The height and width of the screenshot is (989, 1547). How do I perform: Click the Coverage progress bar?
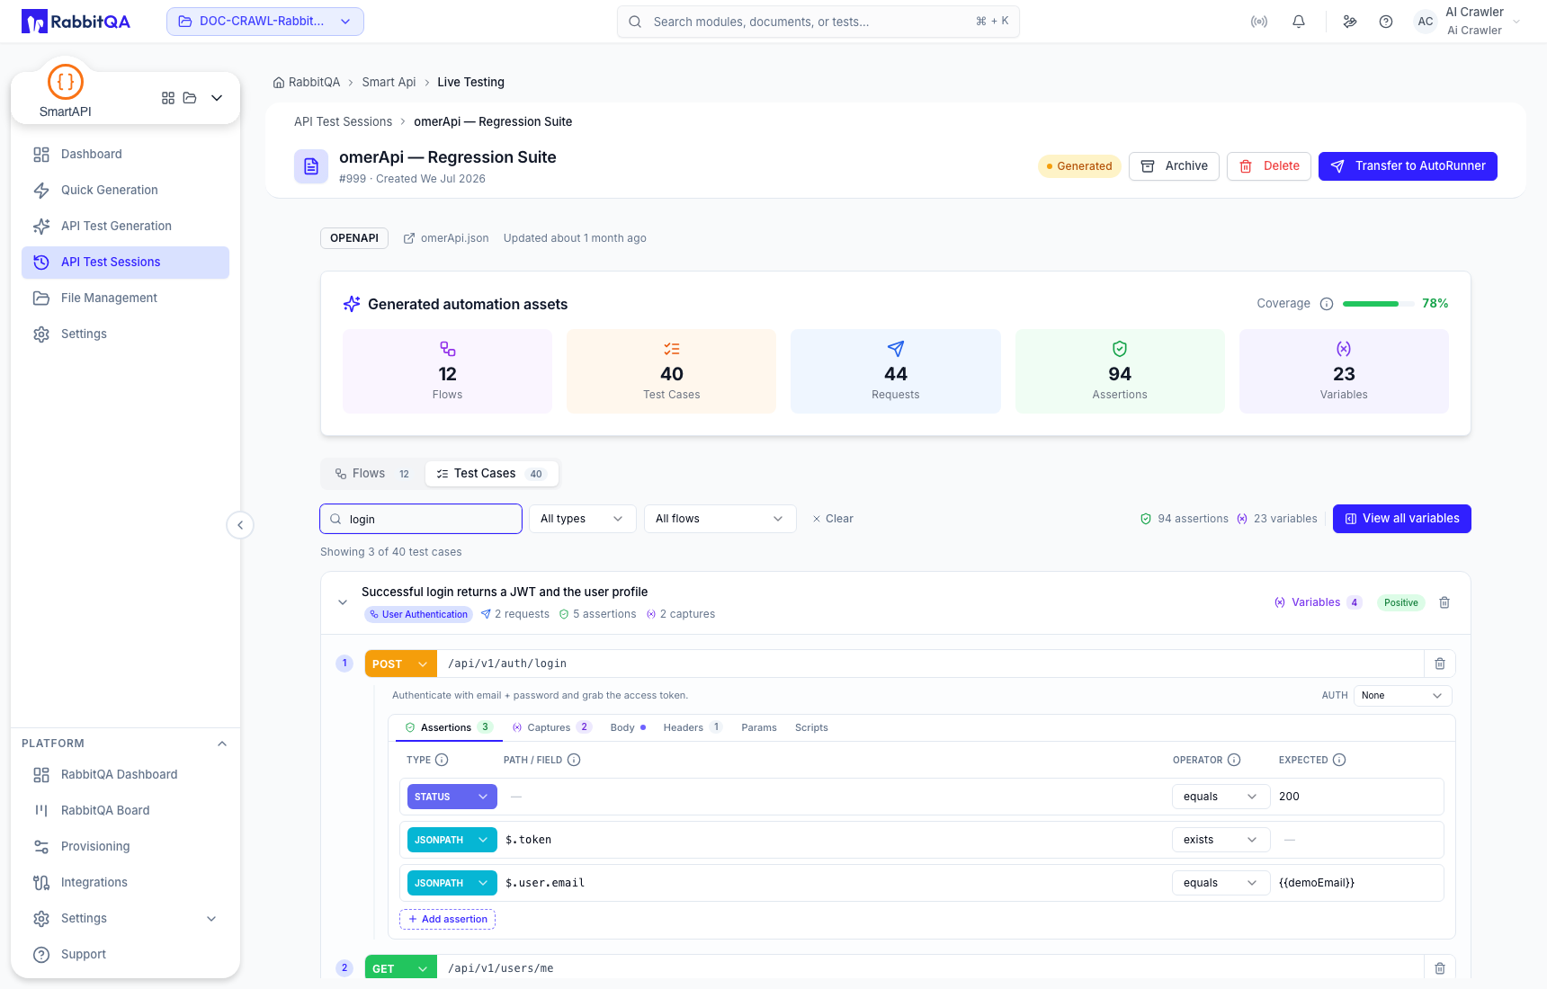(x=1377, y=304)
